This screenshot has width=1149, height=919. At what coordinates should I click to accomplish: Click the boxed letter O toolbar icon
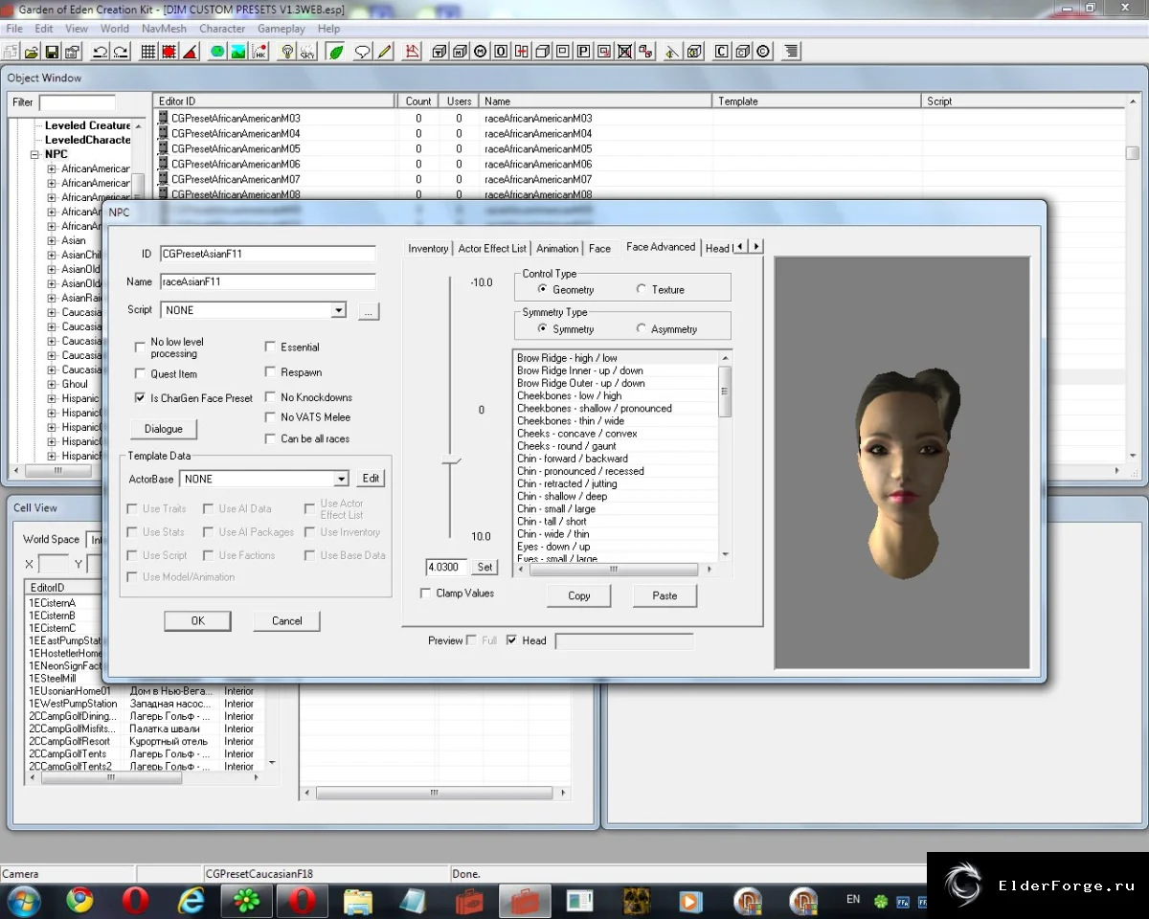[x=501, y=52]
